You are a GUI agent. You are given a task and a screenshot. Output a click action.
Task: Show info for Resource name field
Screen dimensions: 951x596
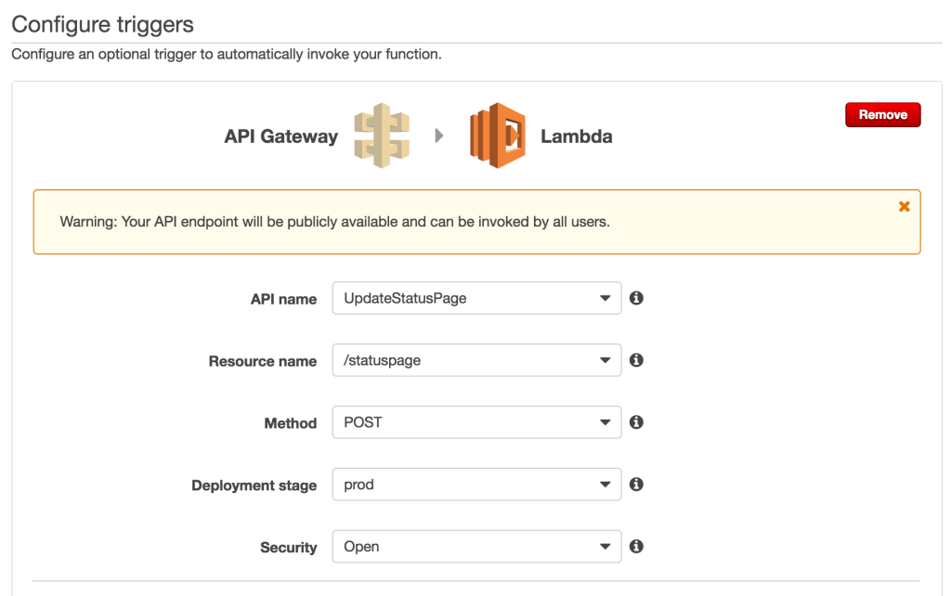(x=636, y=360)
